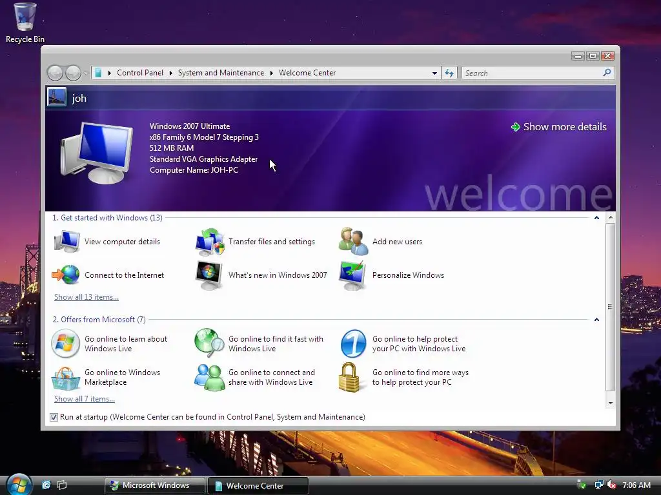Click the Transfer files and settings icon
The image size is (661, 495).
pos(210,242)
